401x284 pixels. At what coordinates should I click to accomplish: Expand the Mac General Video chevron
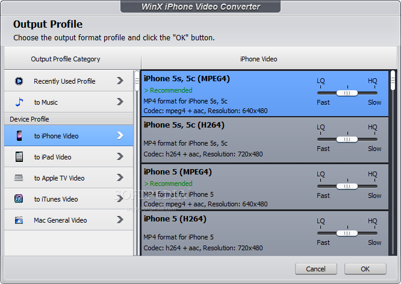click(120, 220)
